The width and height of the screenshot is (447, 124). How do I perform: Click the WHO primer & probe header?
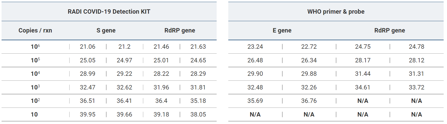(336, 12)
